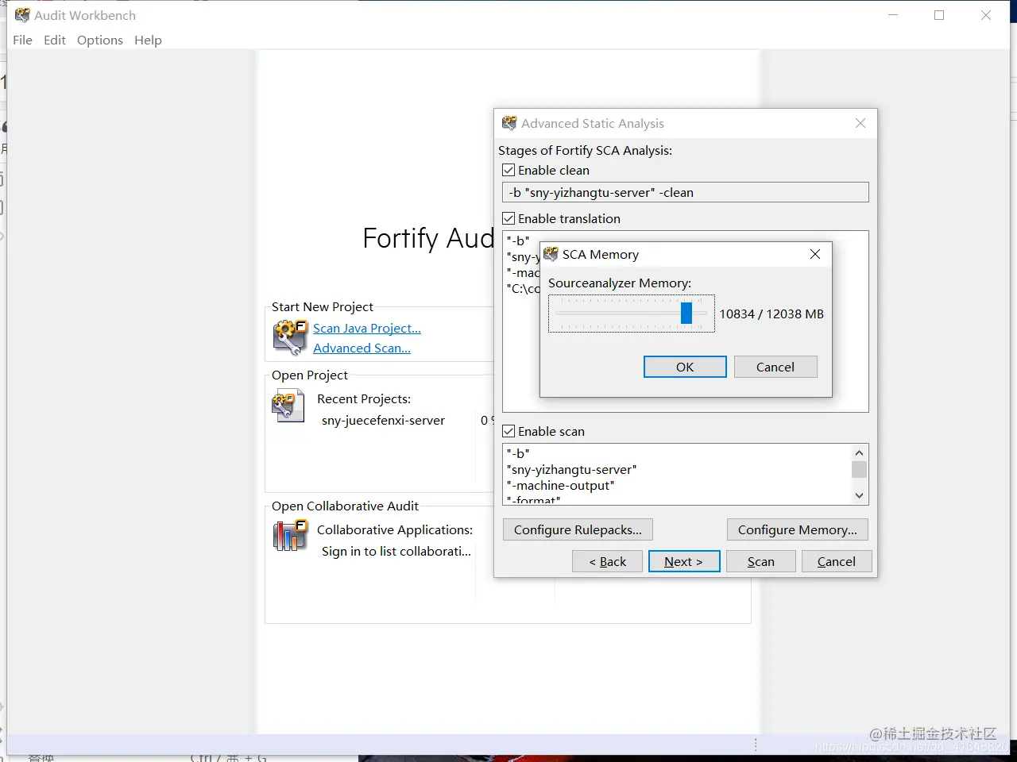Image resolution: width=1017 pixels, height=762 pixels.
Task: Click the Recent Projects document icon
Action: coord(288,406)
